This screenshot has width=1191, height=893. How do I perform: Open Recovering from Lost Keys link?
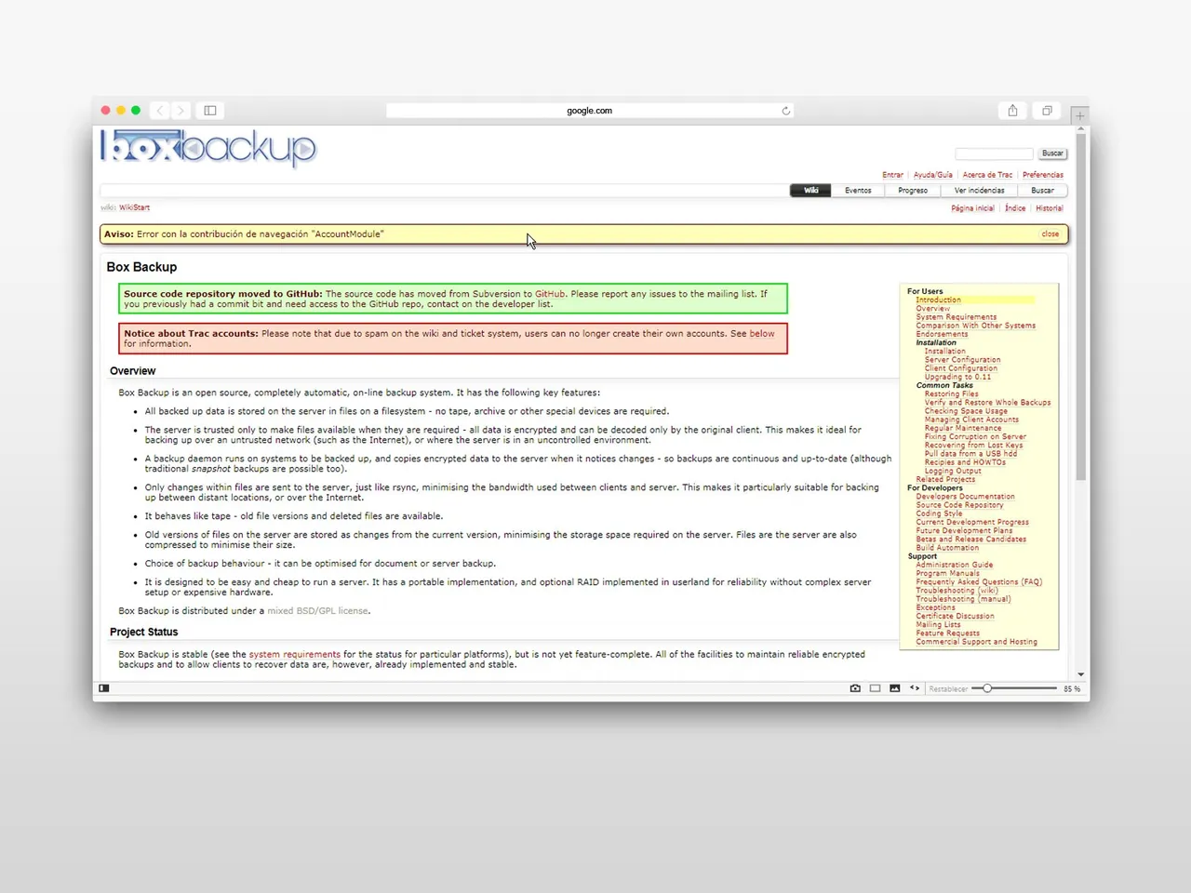coord(973,445)
